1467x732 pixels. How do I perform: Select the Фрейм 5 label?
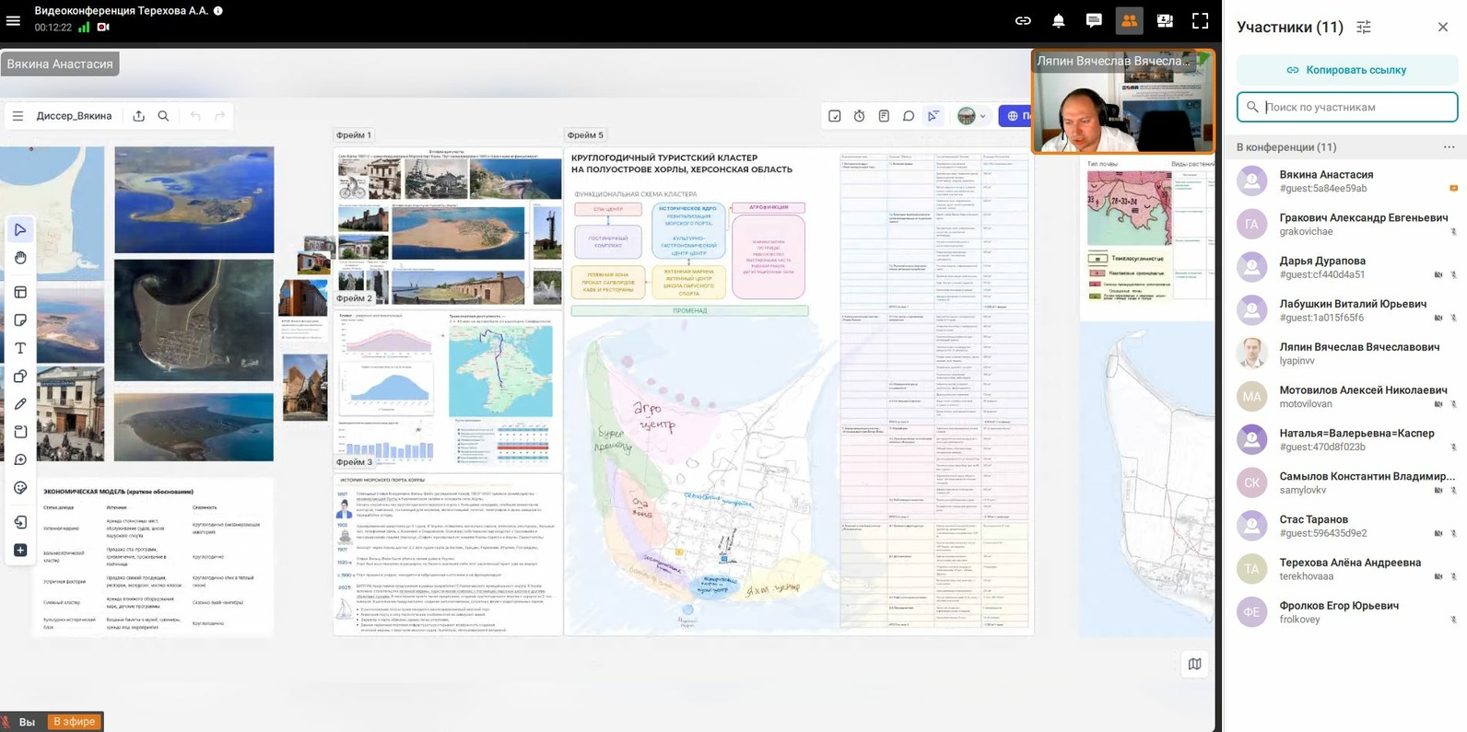(585, 135)
